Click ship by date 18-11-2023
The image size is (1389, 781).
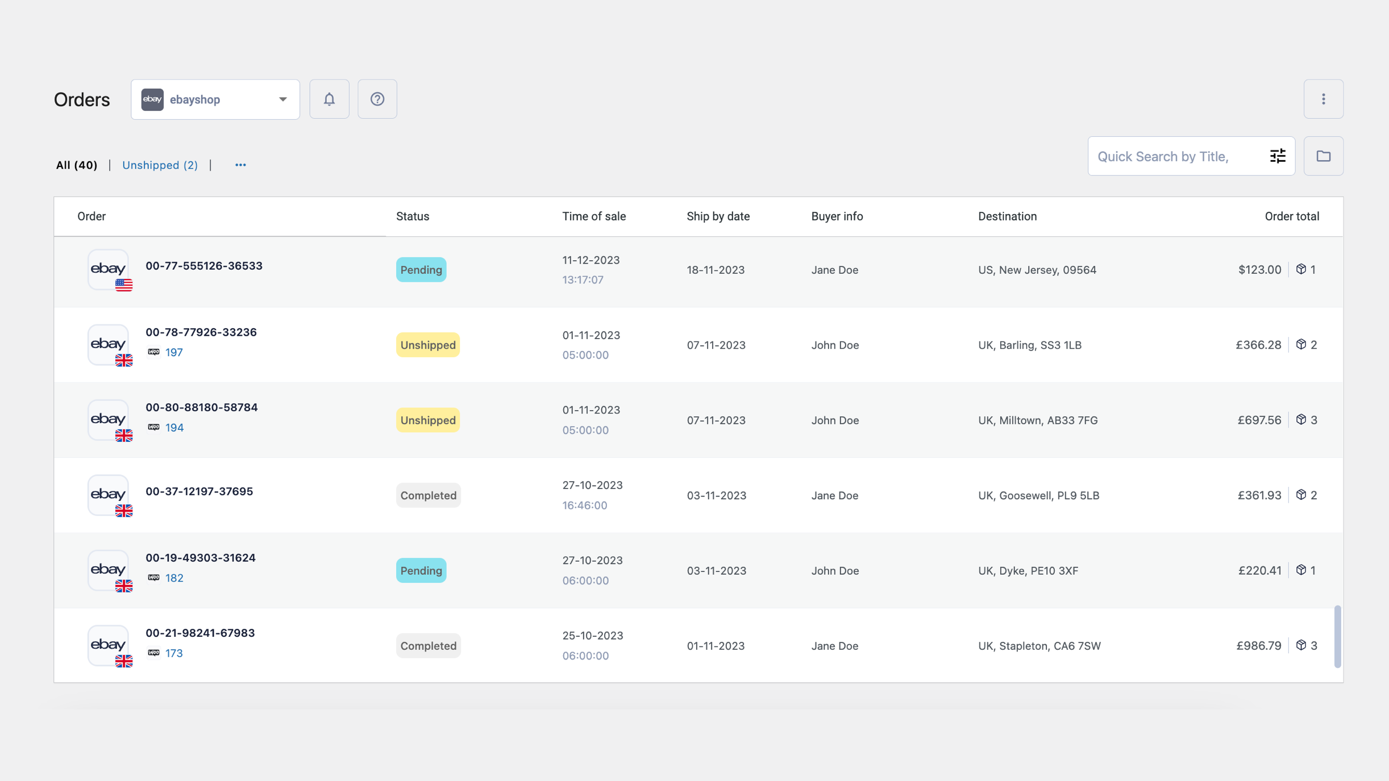click(x=716, y=270)
